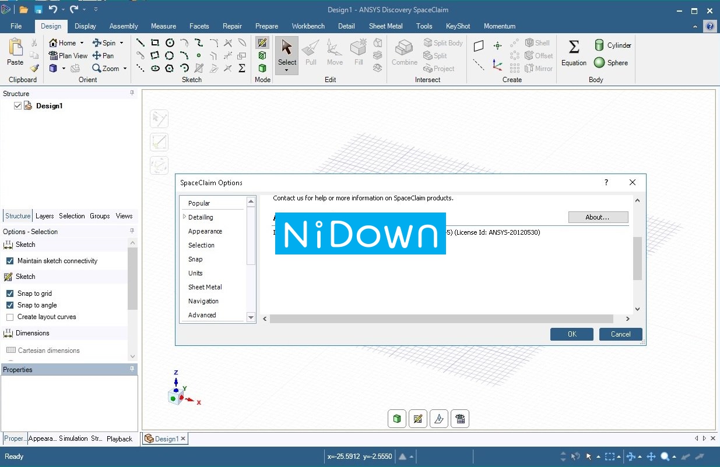The image size is (720, 467).
Task: Switch to the Sheet Metal ribbon tab
Action: click(385, 26)
